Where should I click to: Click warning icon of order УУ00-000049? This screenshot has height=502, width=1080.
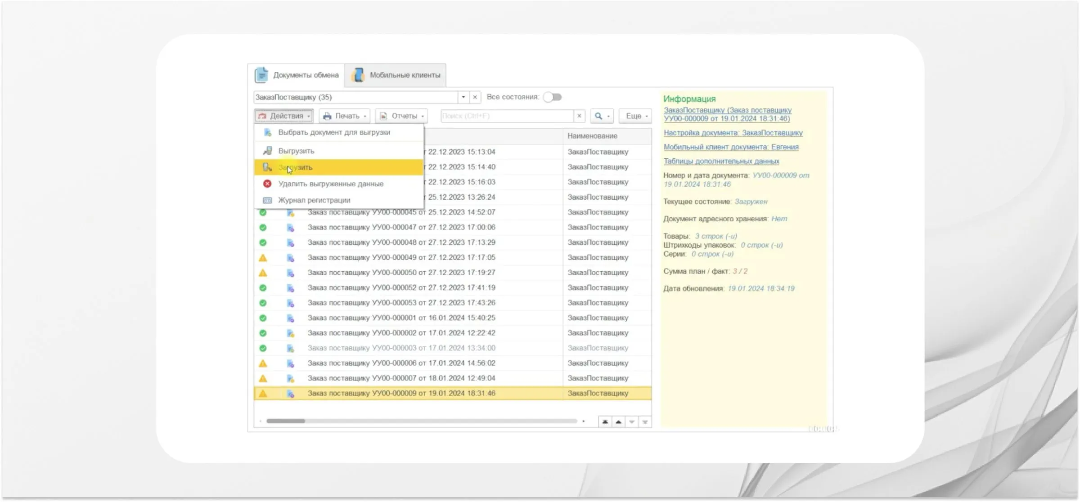coord(263,258)
